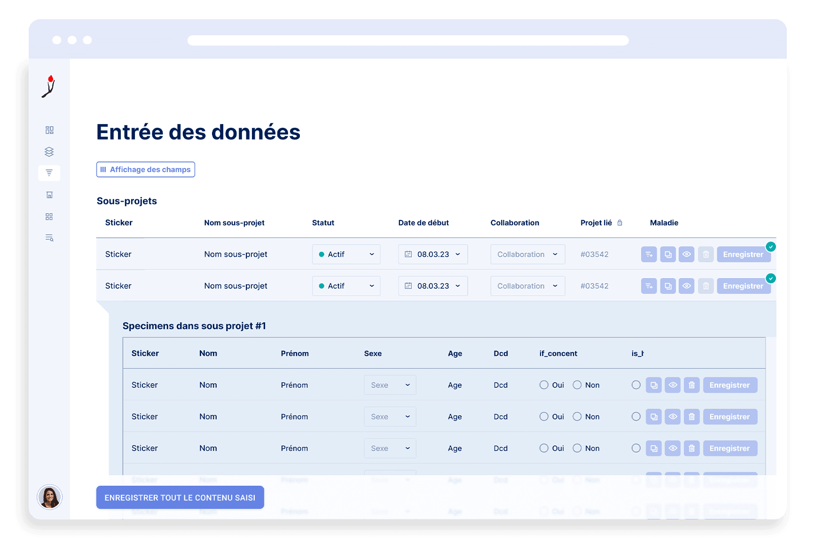Preview the second sous-projet with the eye icon
Image resolution: width=815 pixels, height=558 pixels.
point(687,285)
